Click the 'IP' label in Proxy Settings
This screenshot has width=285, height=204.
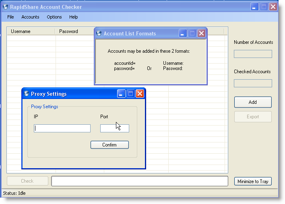tap(36, 117)
